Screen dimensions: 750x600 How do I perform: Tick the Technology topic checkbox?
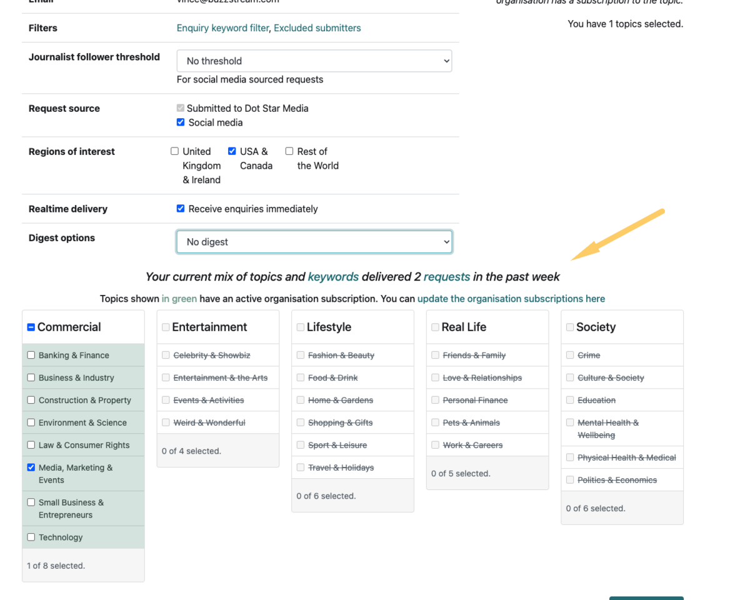pyautogui.click(x=31, y=537)
